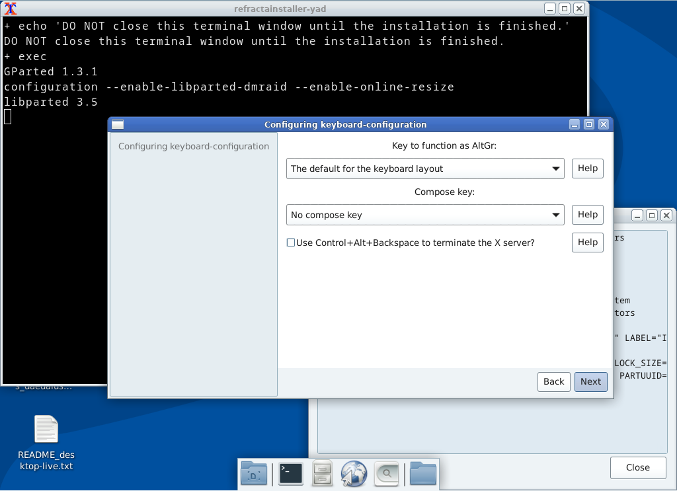Go Back to the previous configuration step
The width and height of the screenshot is (677, 491).
(553, 381)
